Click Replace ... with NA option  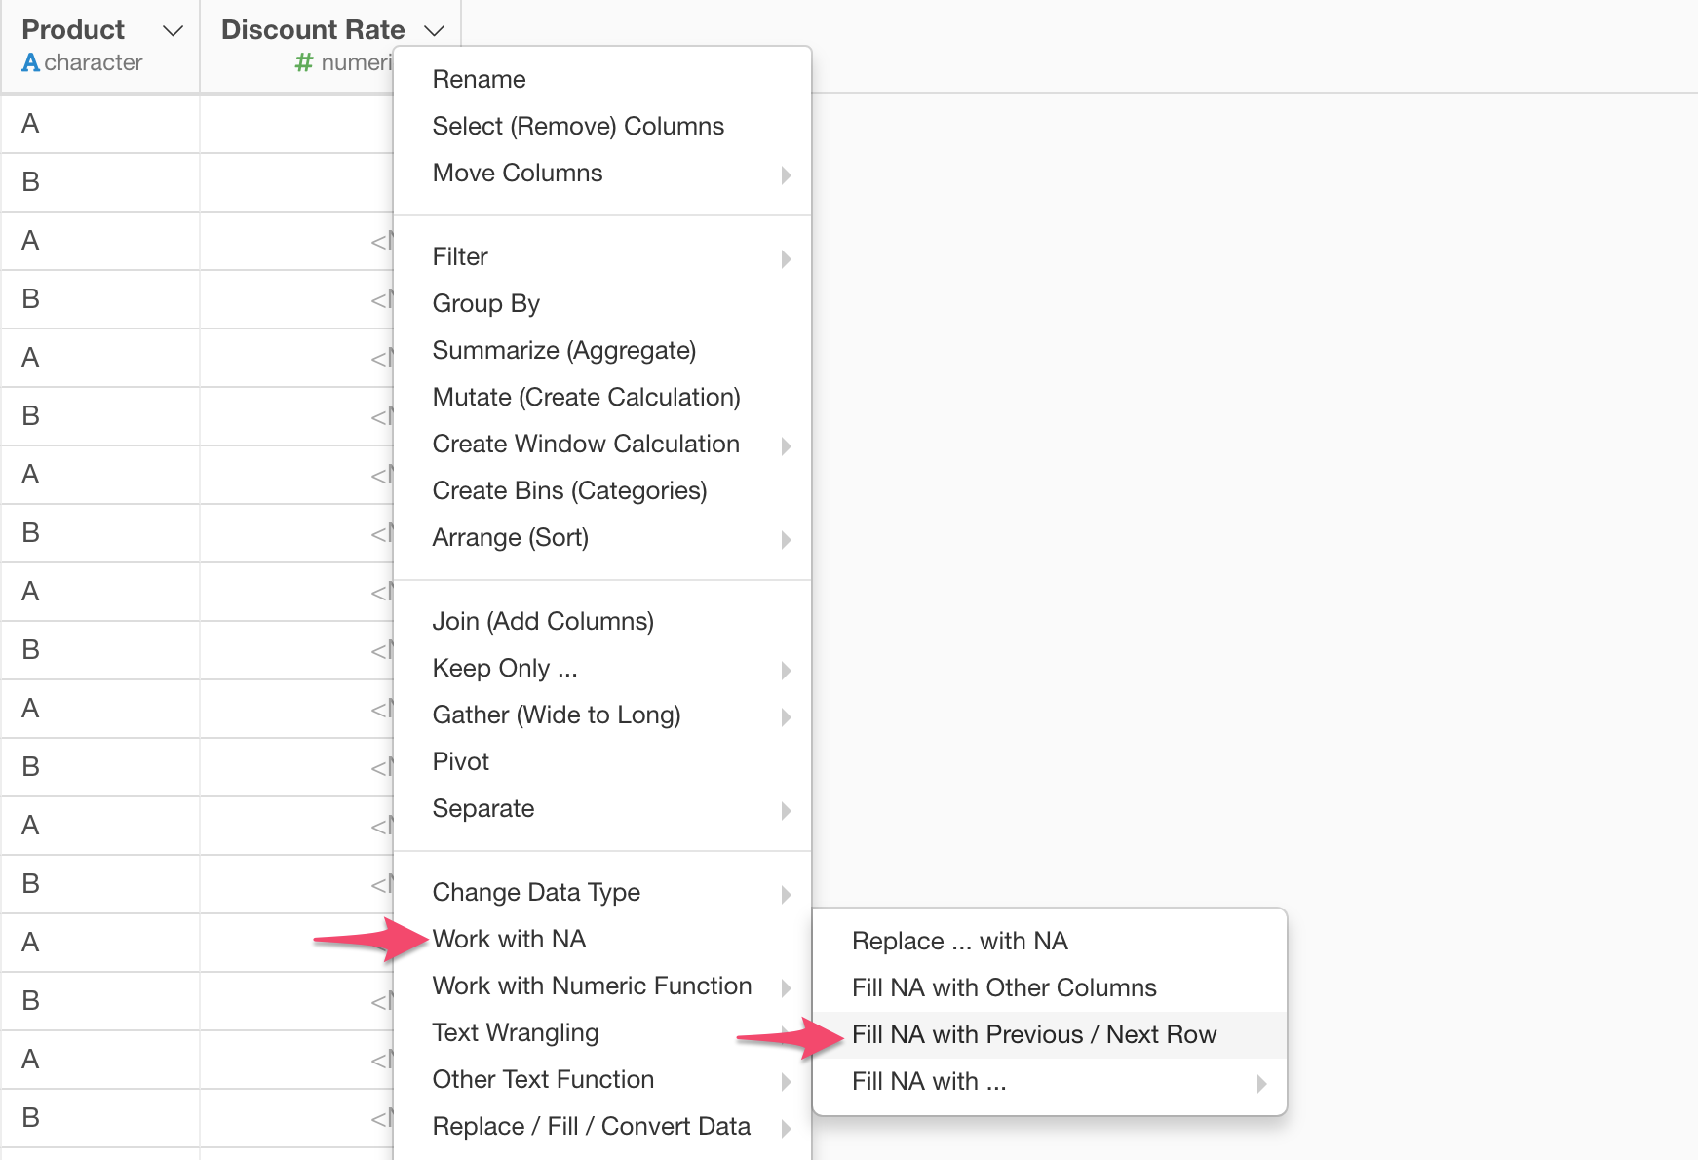[959, 941]
